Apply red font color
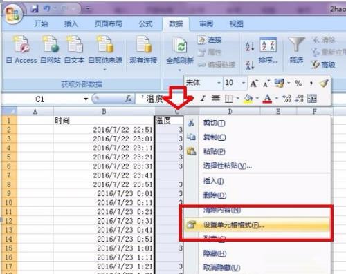The width and height of the screenshot is (346, 274). pyautogui.click(x=267, y=99)
